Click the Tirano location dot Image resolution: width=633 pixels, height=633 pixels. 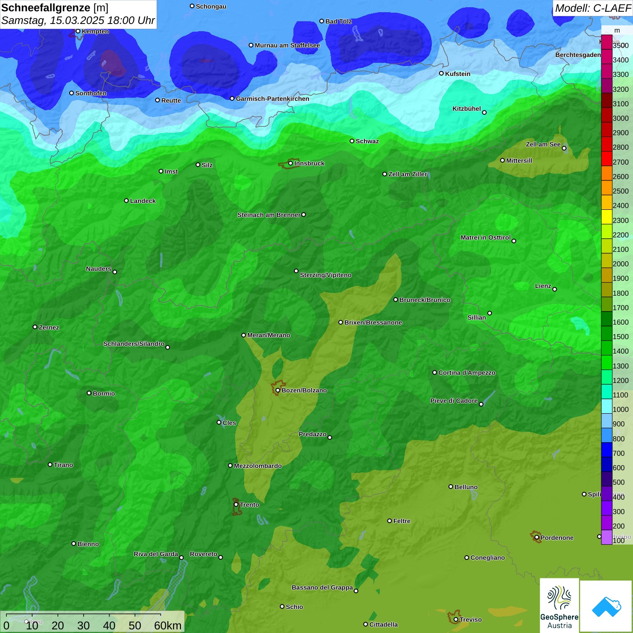tap(50, 464)
